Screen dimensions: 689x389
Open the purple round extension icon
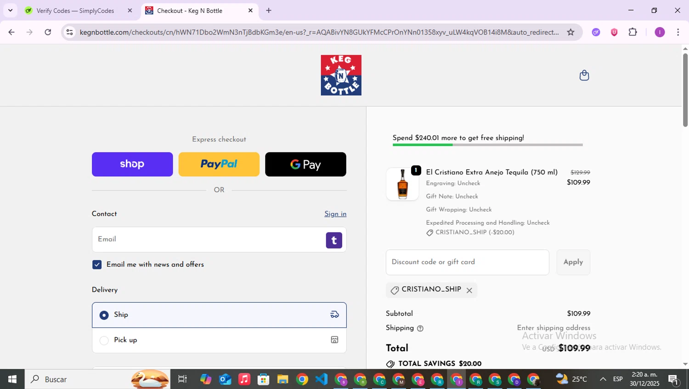[x=596, y=32]
